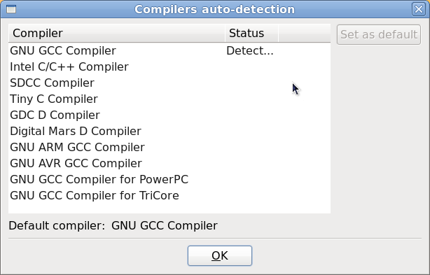Choose the GNU AVR GCC Compiler row
Screen dimensions: 430x275
(169, 163)
